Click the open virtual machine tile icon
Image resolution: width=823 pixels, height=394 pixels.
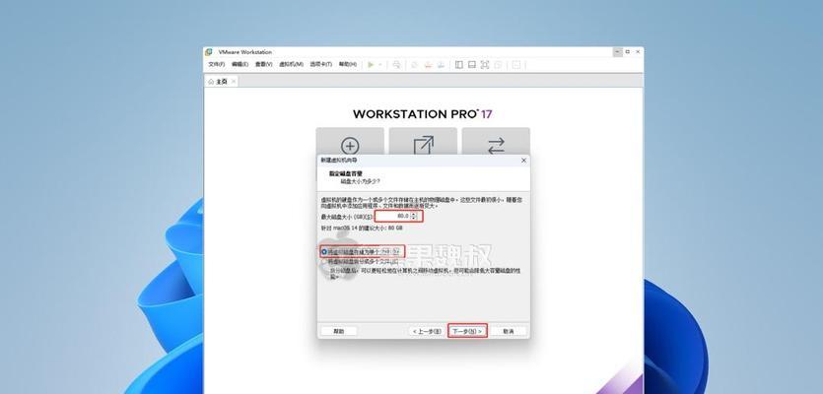[x=423, y=146]
